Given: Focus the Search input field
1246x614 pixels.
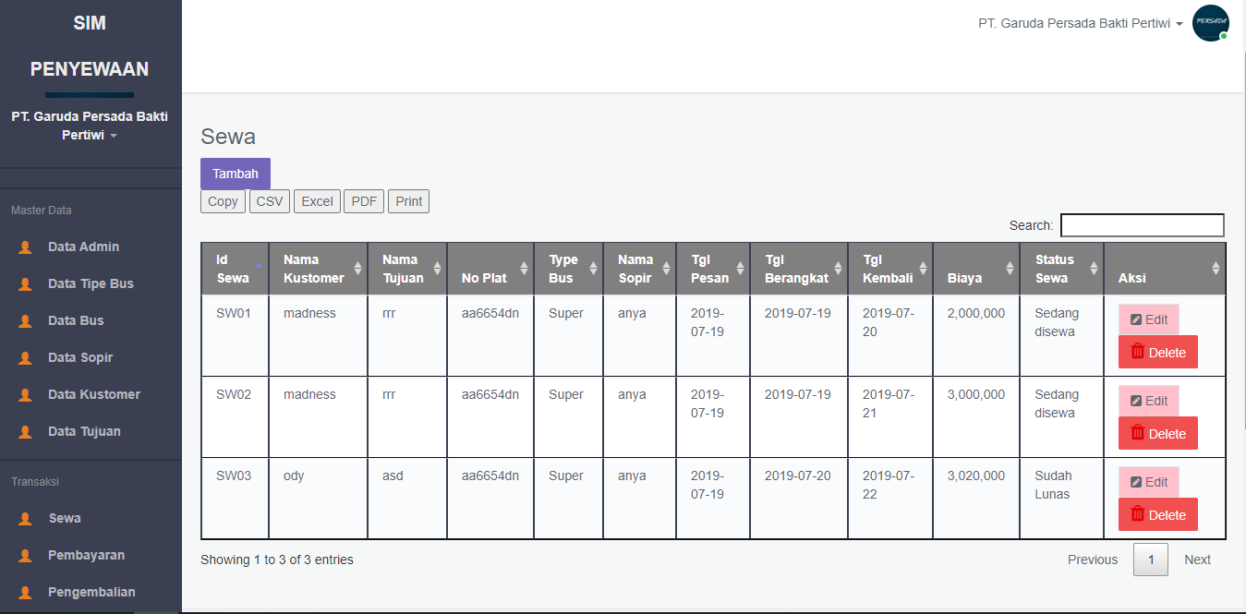Looking at the screenshot, I should [x=1142, y=225].
